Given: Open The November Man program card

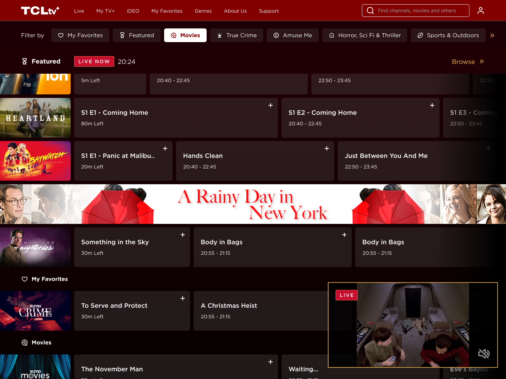Looking at the screenshot, I should tap(176, 367).
